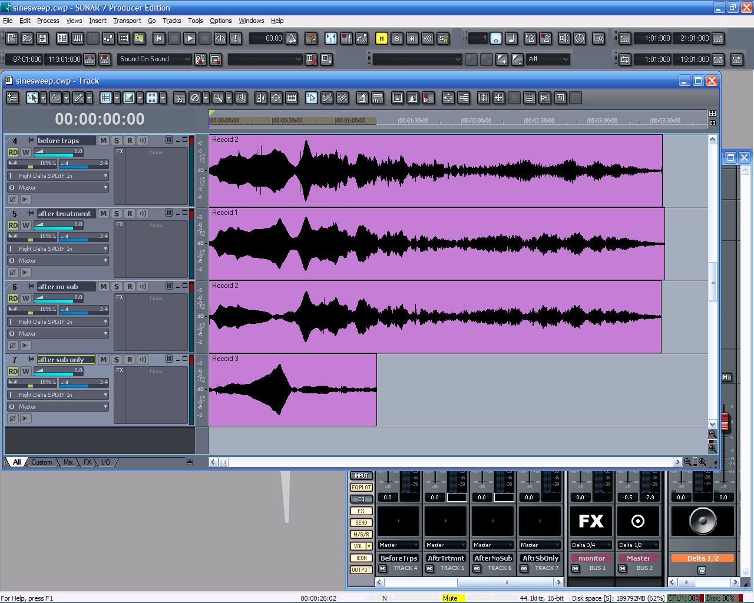Open the Process menu
The width and height of the screenshot is (754, 603).
pyautogui.click(x=48, y=21)
